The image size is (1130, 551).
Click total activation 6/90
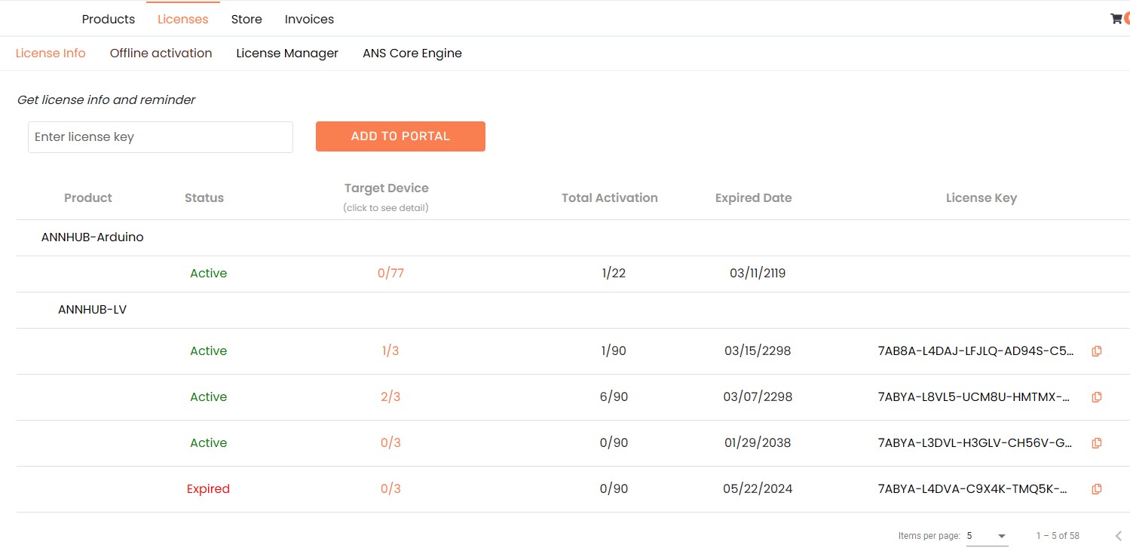point(614,397)
